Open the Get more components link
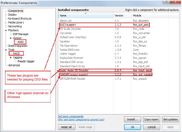This screenshot has height=132, width=182. (71, 116)
